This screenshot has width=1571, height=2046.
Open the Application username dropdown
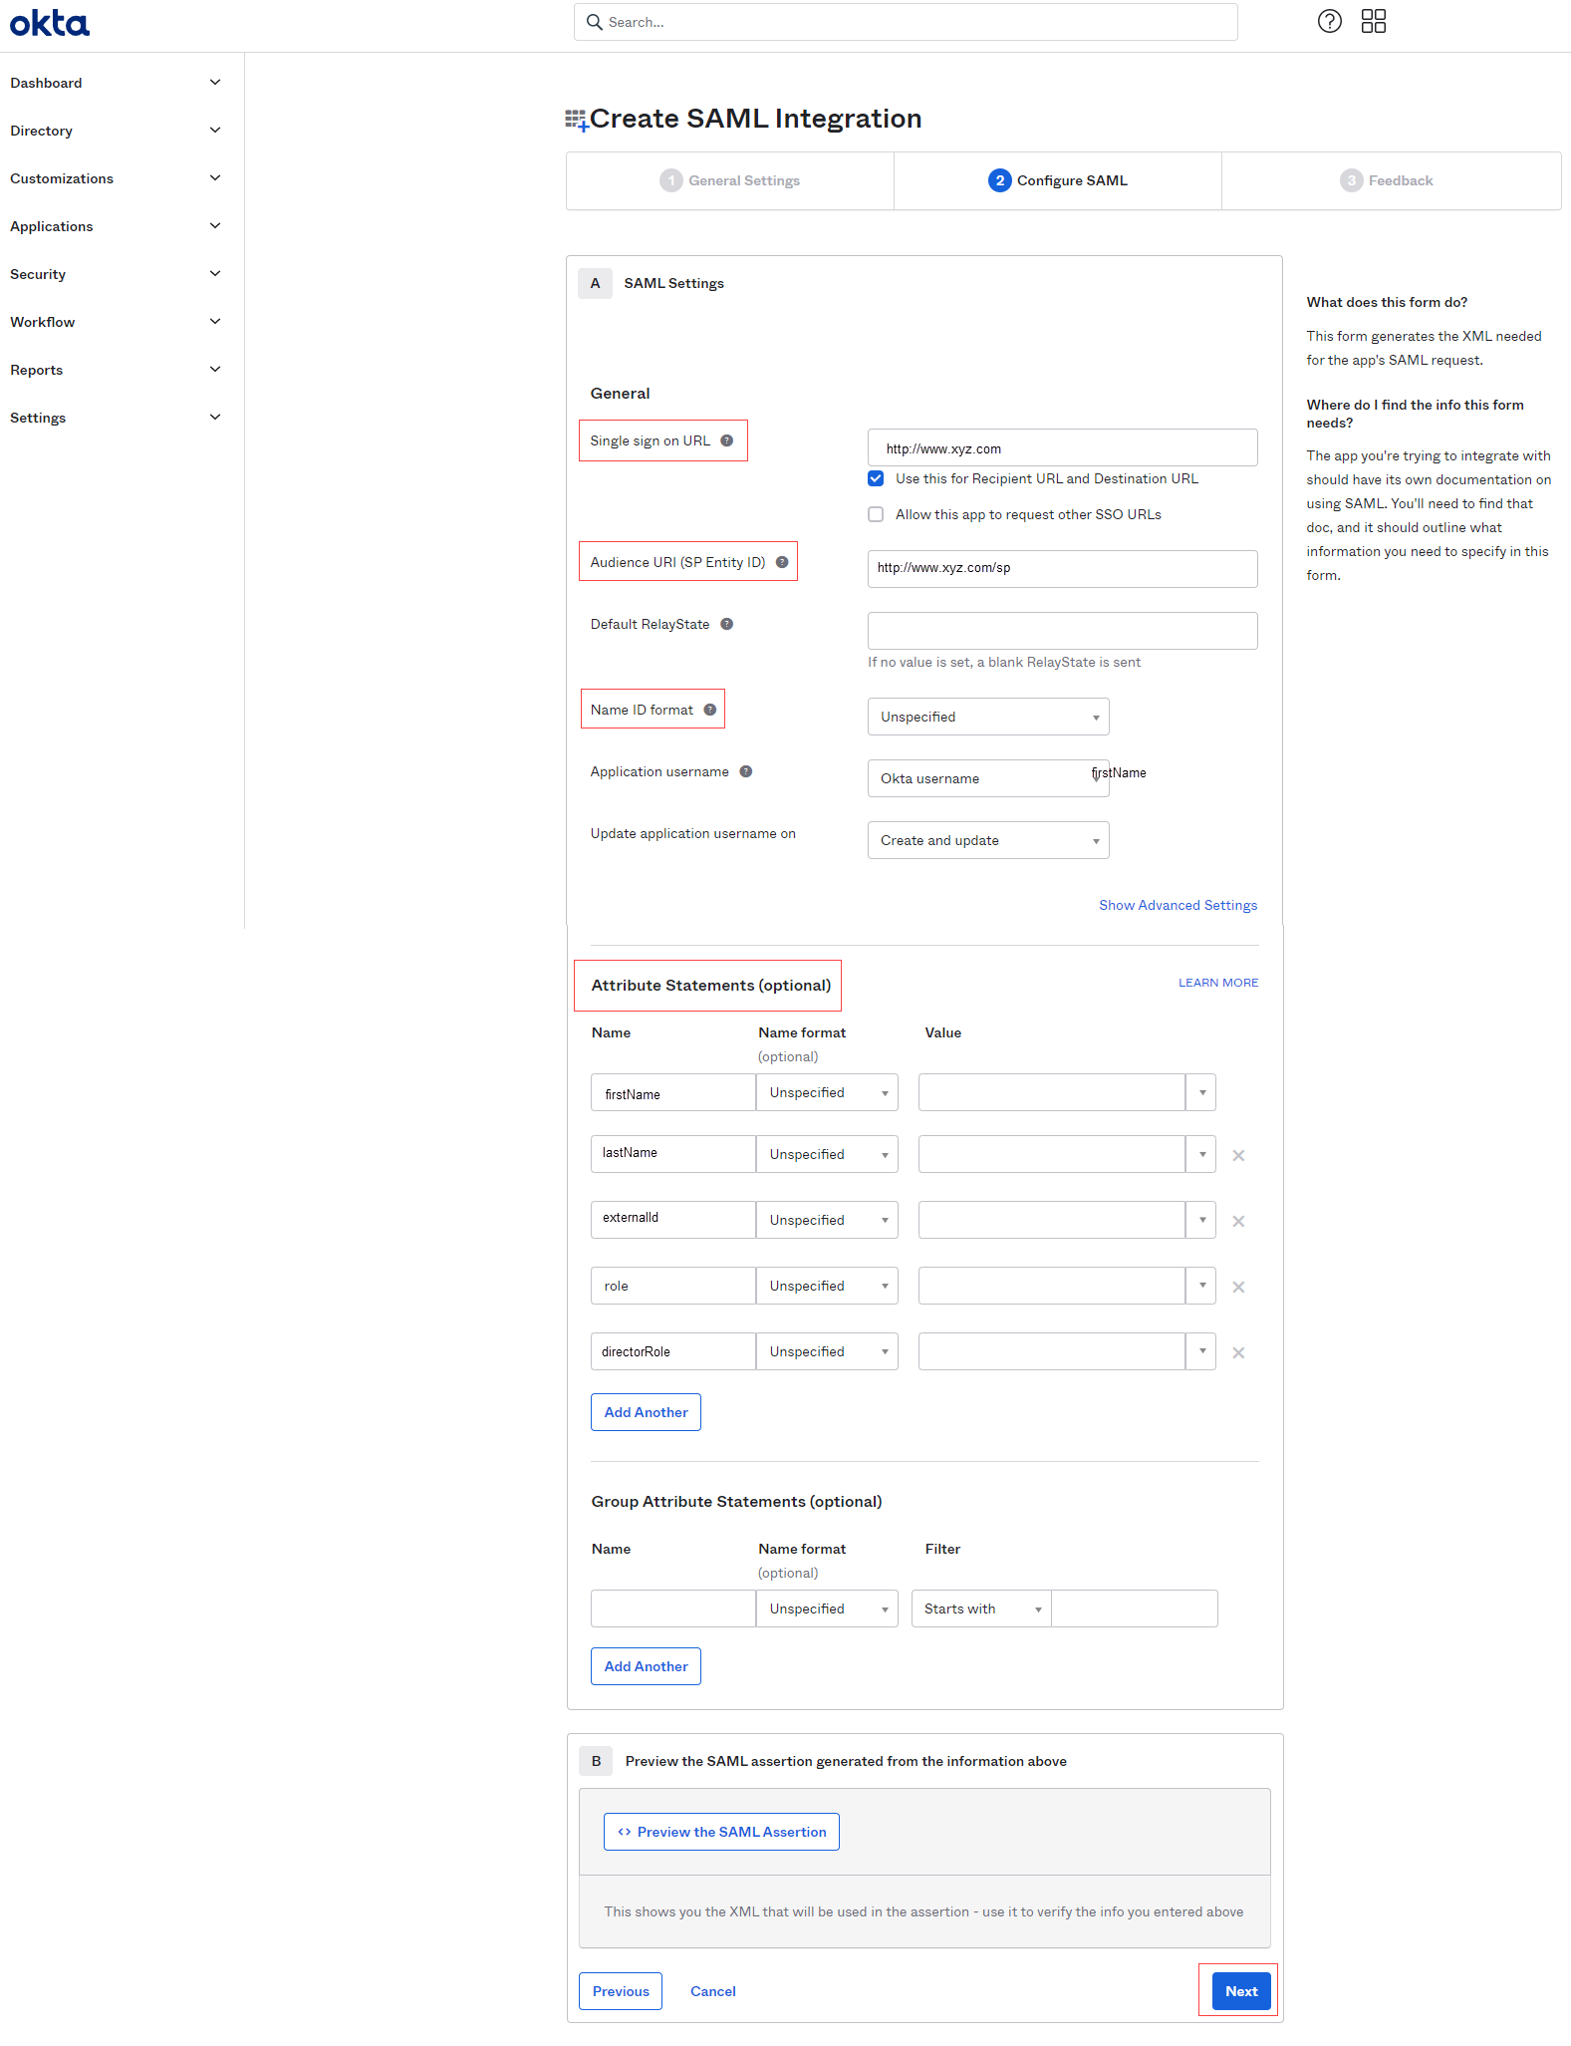coord(988,778)
